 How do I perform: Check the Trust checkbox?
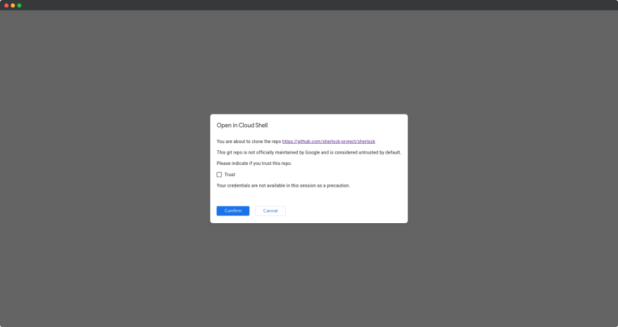[219, 175]
